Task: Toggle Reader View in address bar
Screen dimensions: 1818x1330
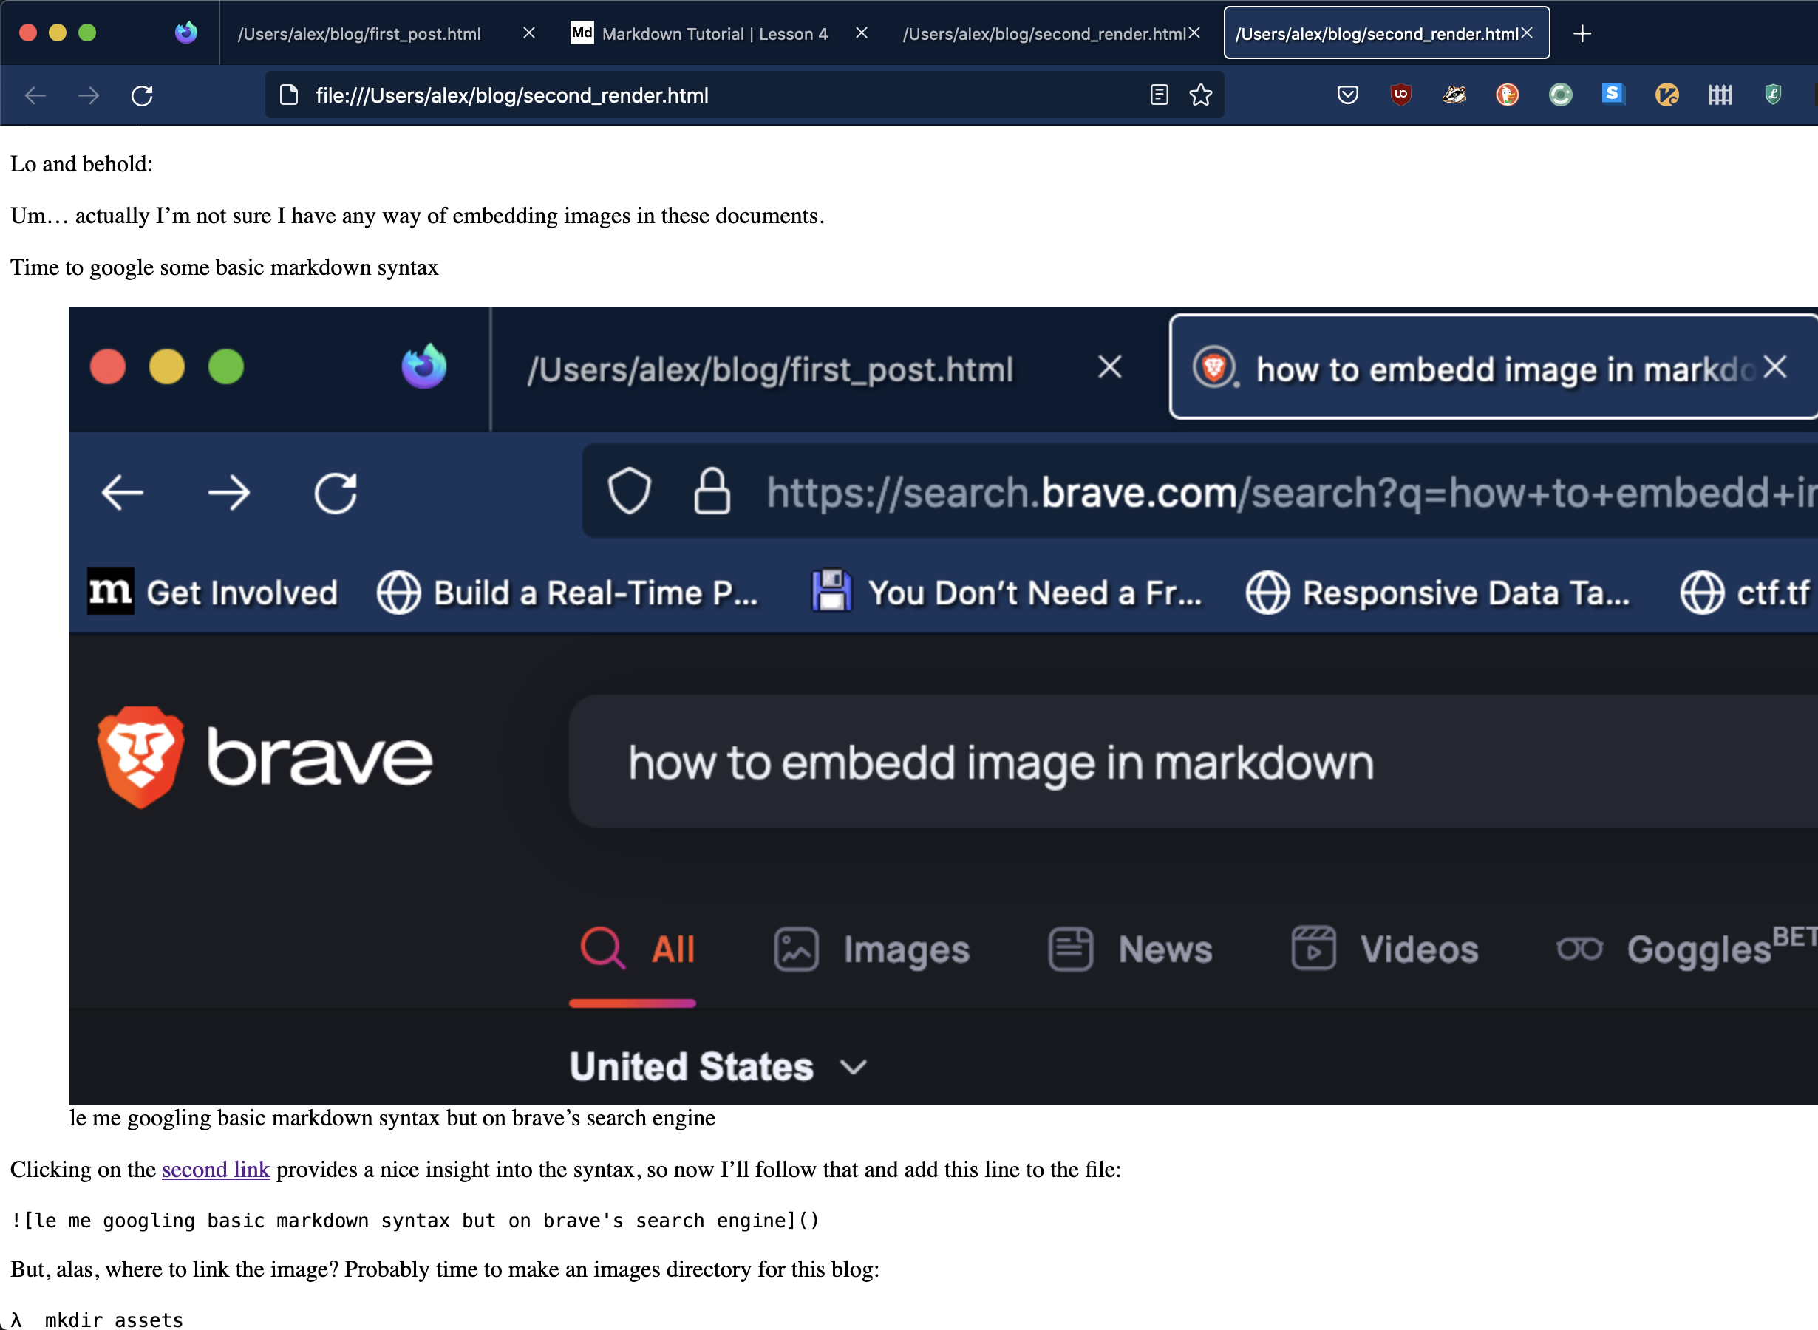Action: (1159, 95)
